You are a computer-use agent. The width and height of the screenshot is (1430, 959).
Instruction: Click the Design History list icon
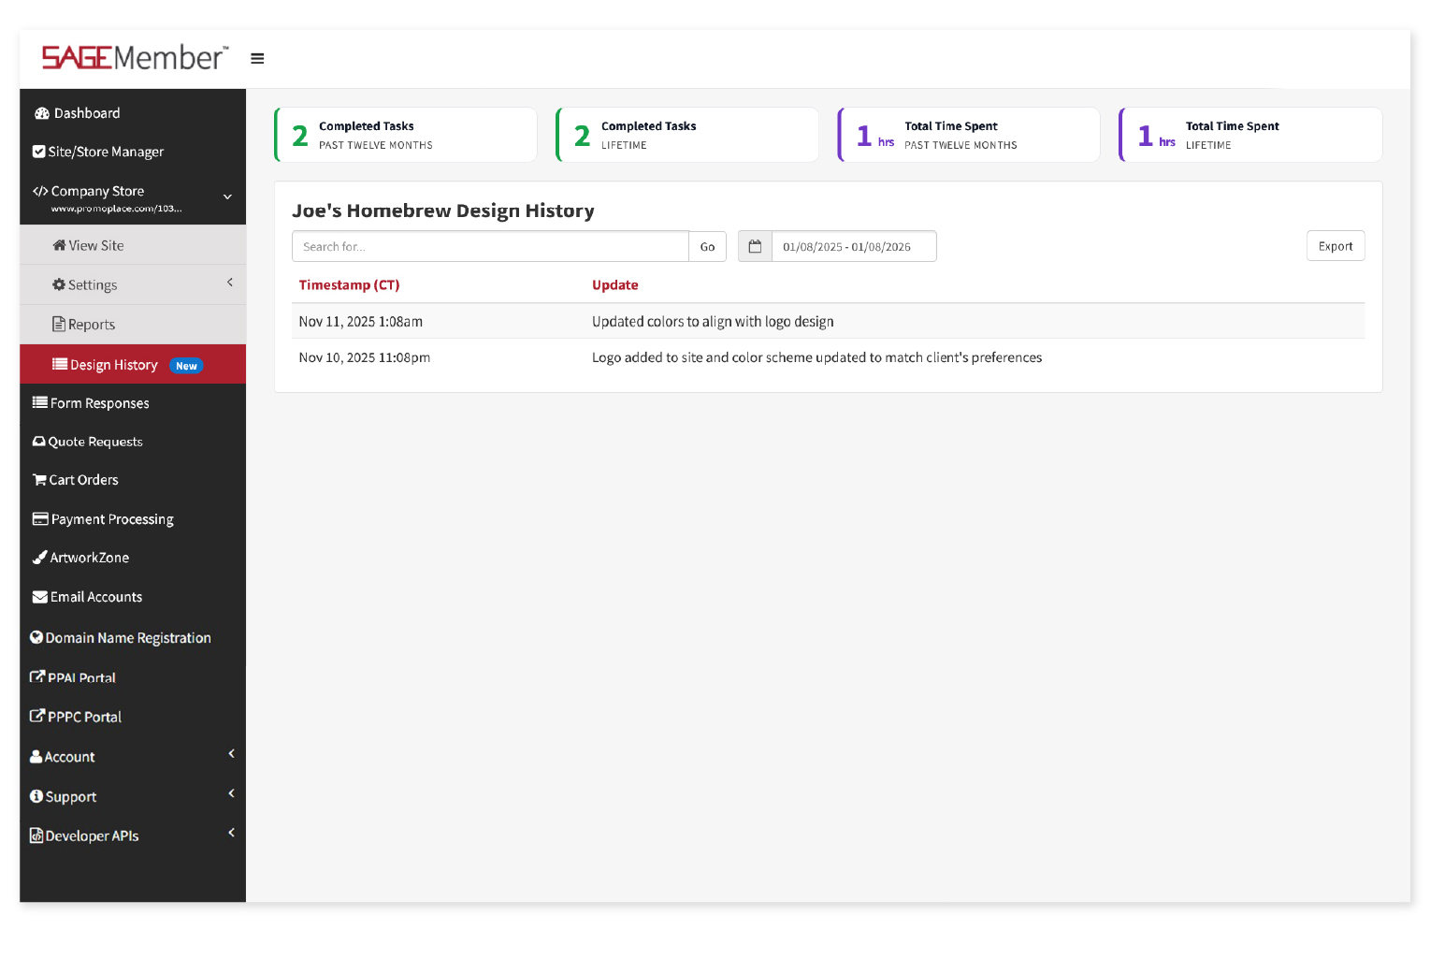(60, 364)
